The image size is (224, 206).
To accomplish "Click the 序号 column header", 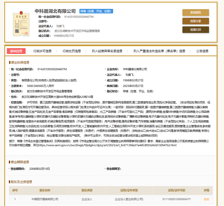I will [15, 190].
